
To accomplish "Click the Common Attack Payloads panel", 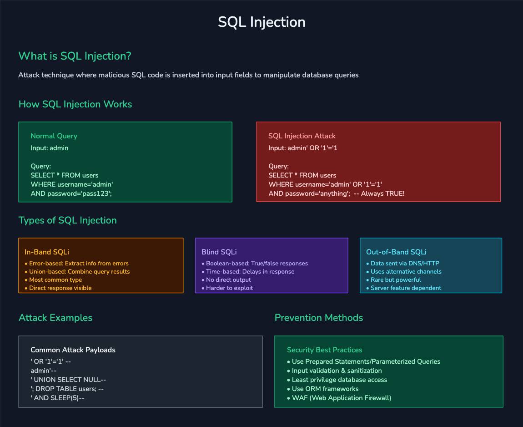I will tap(140, 371).
